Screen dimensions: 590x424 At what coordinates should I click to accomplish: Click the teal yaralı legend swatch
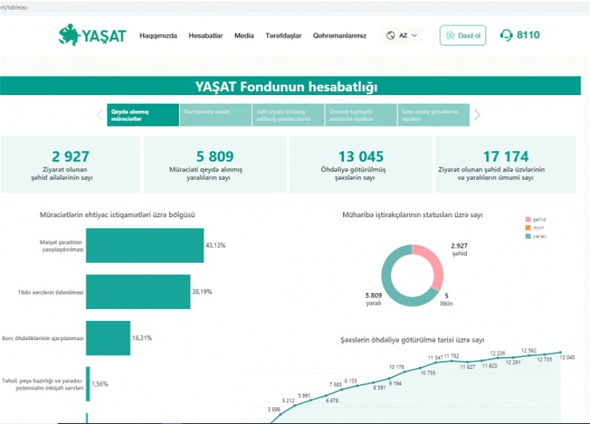click(x=528, y=236)
